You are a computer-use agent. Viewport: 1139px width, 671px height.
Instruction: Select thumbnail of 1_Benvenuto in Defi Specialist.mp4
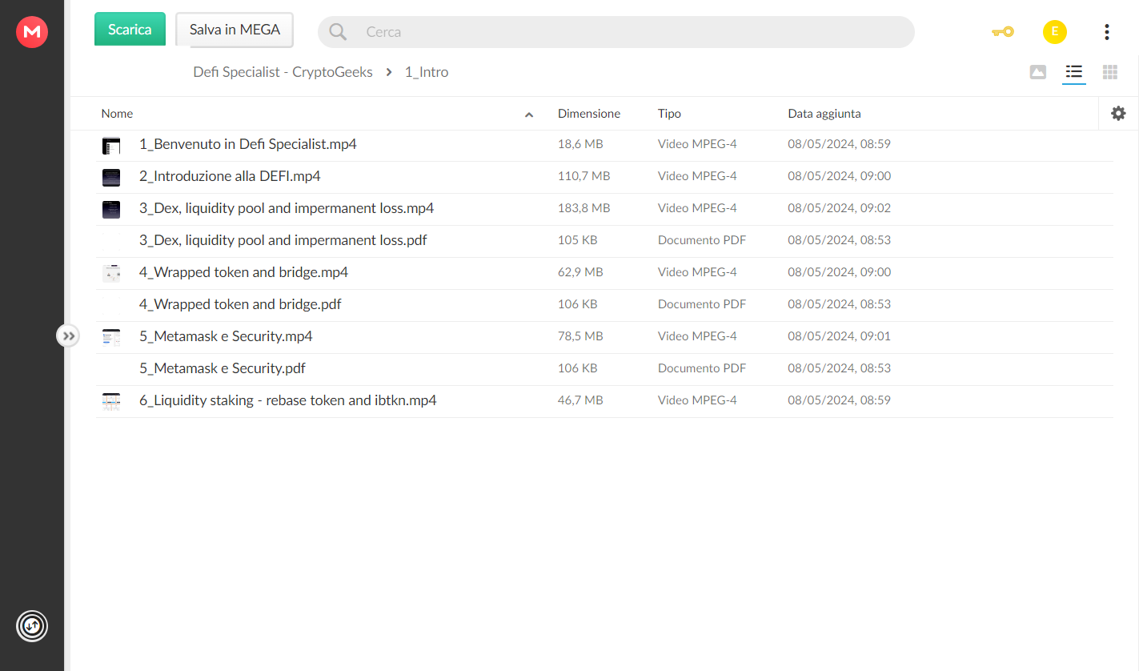pyautogui.click(x=111, y=146)
